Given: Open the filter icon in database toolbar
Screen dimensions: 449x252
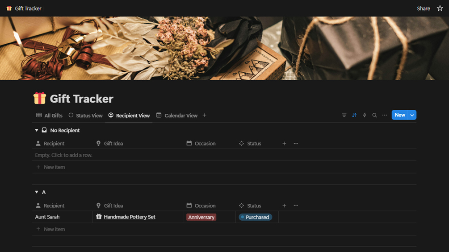Looking at the screenshot, I should click(x=344, y=115).
